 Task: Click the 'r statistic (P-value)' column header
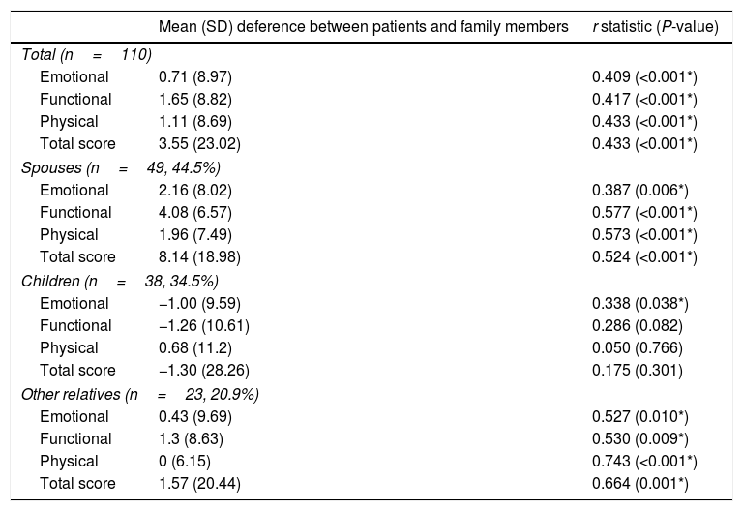coord(655,27)
